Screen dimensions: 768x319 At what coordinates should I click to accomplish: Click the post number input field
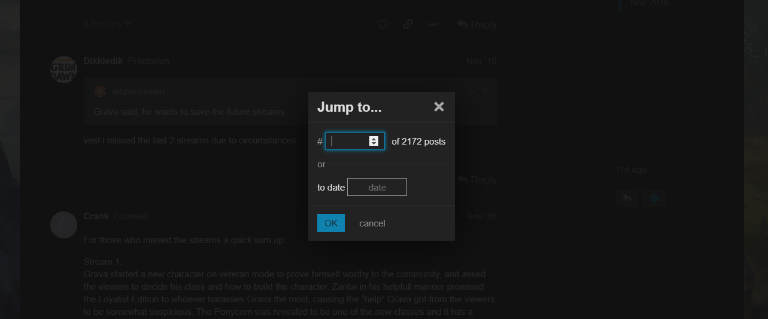click(354, 141)
